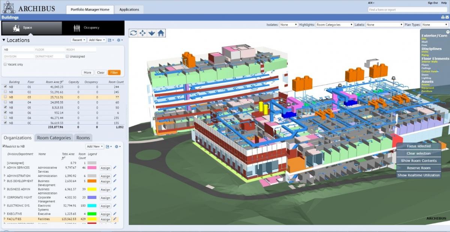Click the Clear filter button
This screenshot has width=450, height=232.
tap(100, 72)
